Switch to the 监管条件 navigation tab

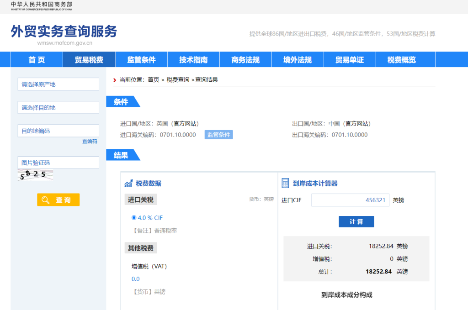point(141,60)
